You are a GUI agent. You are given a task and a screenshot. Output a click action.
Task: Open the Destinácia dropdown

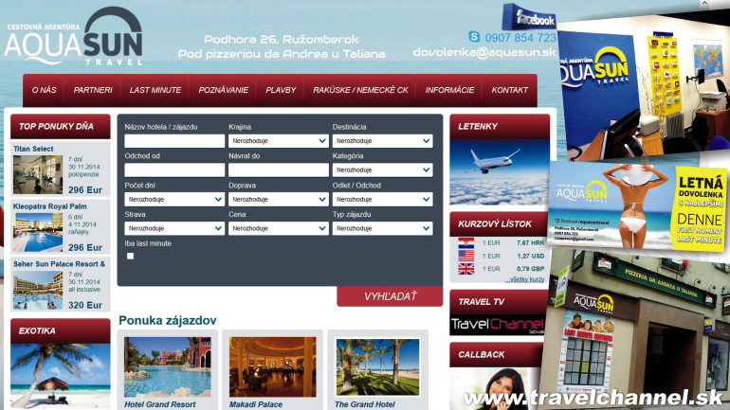tap(382, 141)
